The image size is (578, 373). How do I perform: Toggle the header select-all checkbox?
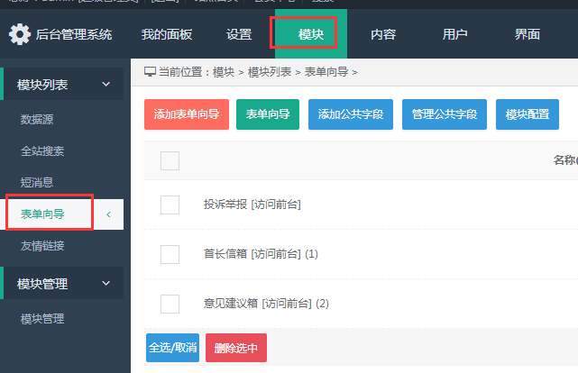coord(170,160)
